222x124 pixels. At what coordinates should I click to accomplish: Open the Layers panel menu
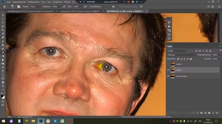220,46
